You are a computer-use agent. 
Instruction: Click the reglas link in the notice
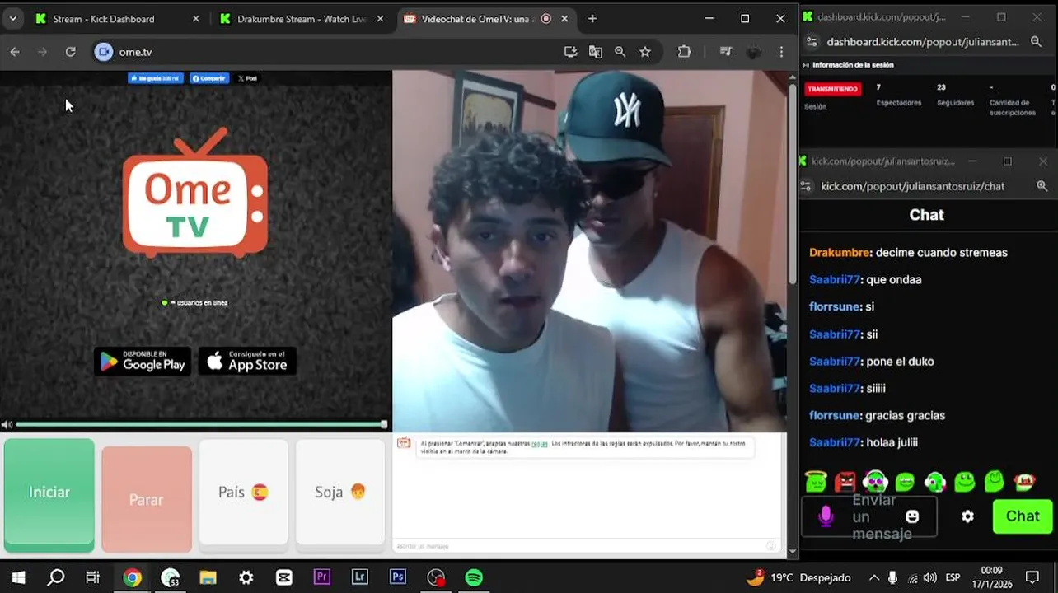pyautogui.click(x=539, y=443)
